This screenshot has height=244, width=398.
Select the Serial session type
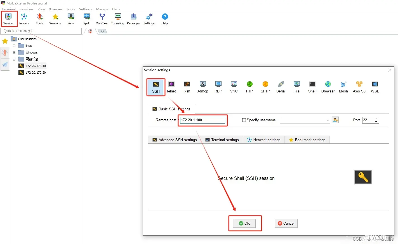281,87
